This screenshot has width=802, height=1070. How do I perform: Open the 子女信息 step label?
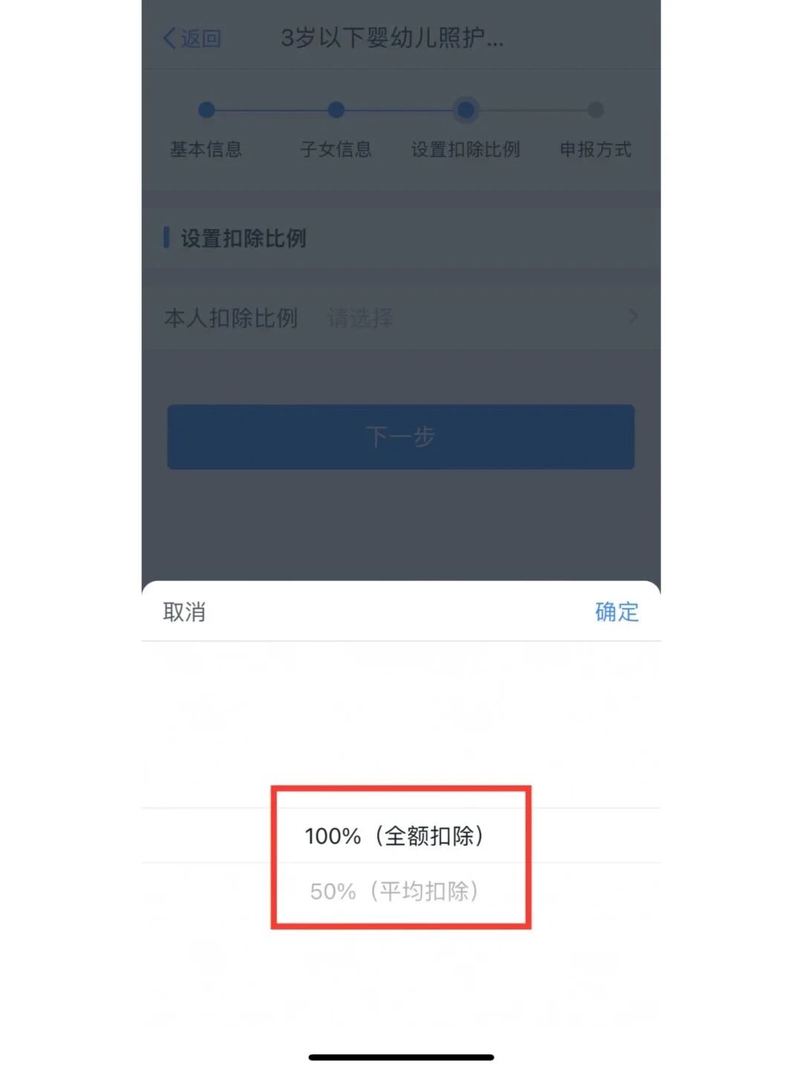click(336, 149)
